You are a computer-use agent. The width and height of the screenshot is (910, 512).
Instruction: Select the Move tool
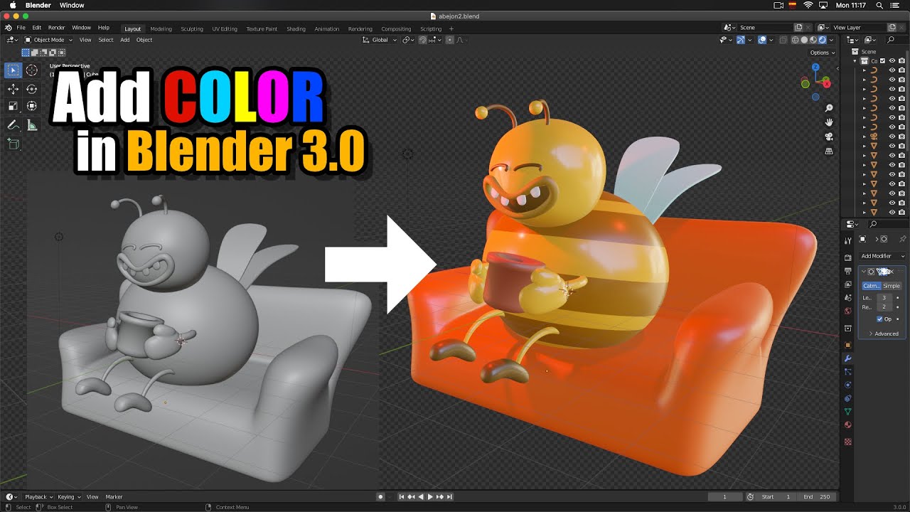tap(13, 89)
